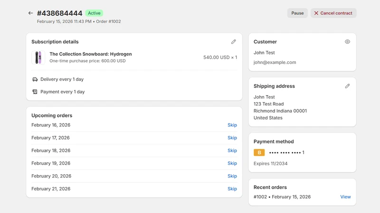Select the product title The Collection Snowboard: Hydrogen

click(x=91, y=54)
